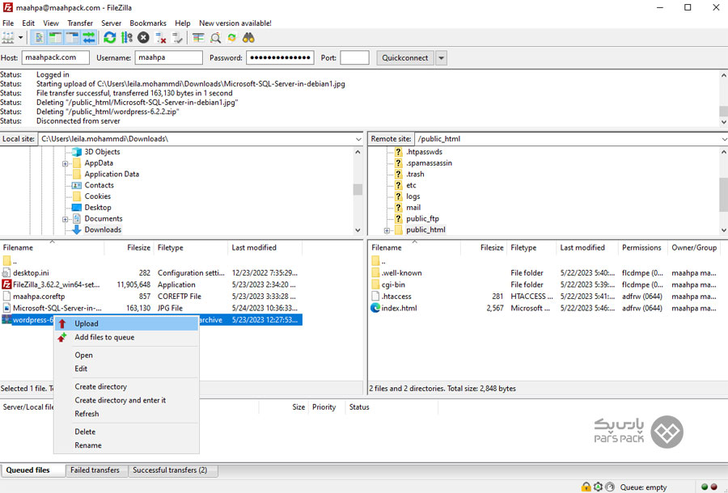728x493 pixels.
Task: Toggle synchronized browsing
Action: point(231,38)
